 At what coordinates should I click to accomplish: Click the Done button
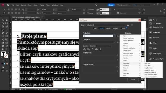(x=133, y=79)
